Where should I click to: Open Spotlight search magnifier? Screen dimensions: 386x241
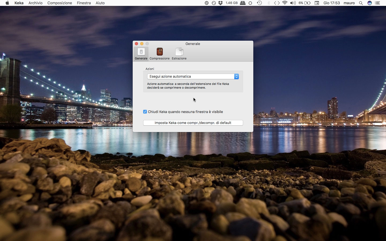pos(361,3)
